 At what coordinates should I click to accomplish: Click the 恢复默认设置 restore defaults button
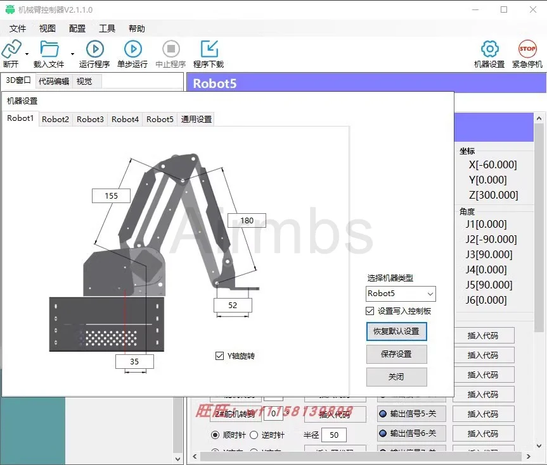[x=396, y=331]
